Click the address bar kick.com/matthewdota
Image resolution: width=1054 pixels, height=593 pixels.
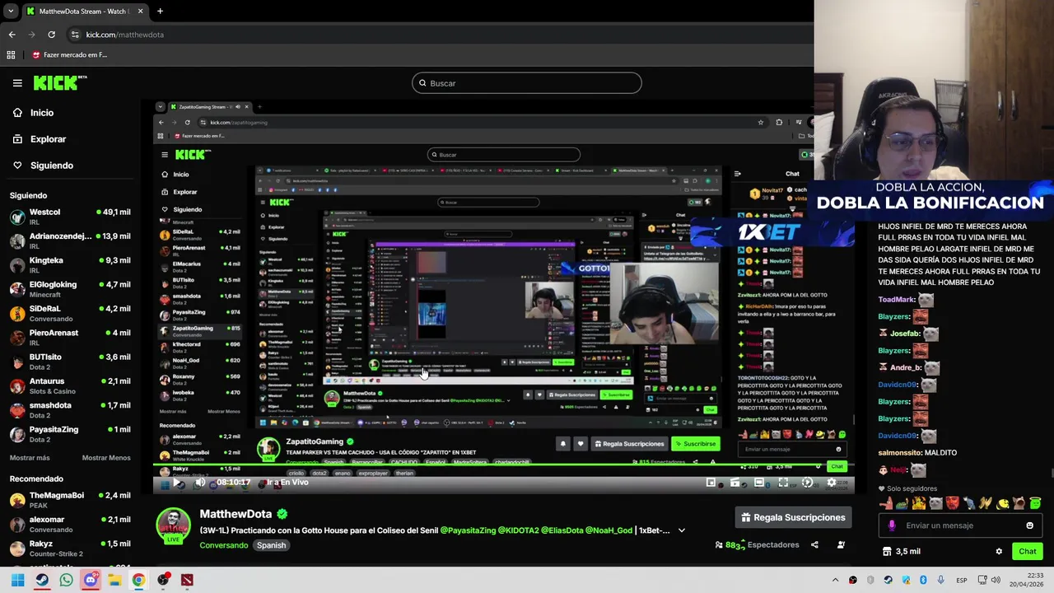point(125,35)
